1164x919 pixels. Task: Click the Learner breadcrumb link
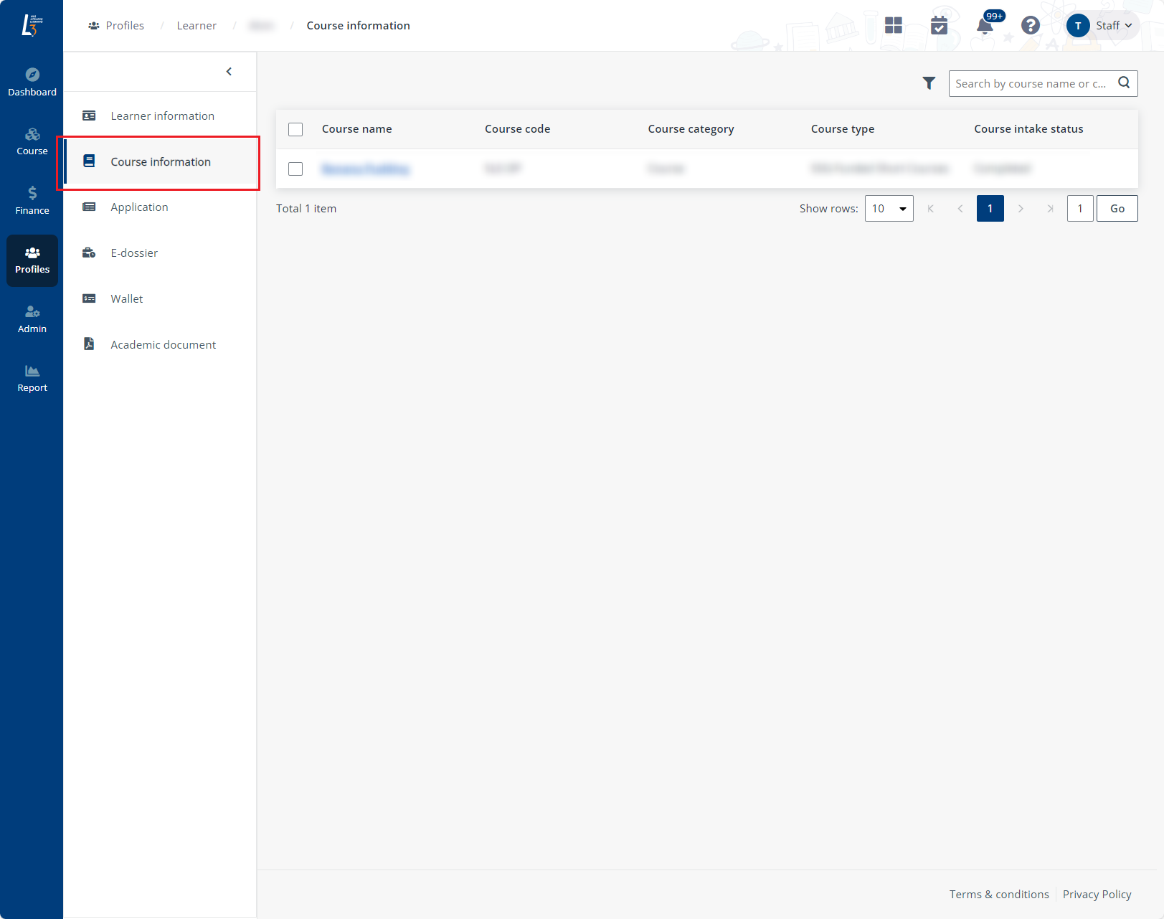[x=197, y=26]
